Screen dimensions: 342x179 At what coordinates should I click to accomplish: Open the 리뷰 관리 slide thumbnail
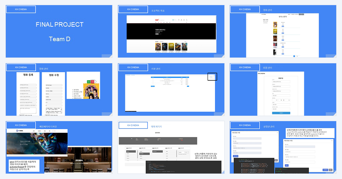[171, 89]
